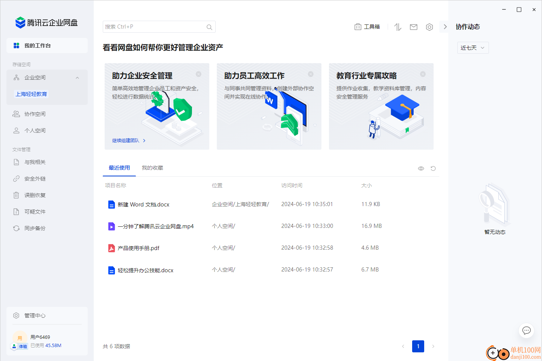Click the 大小 column header
Screen dimensions: 542x361
(367, 185)
